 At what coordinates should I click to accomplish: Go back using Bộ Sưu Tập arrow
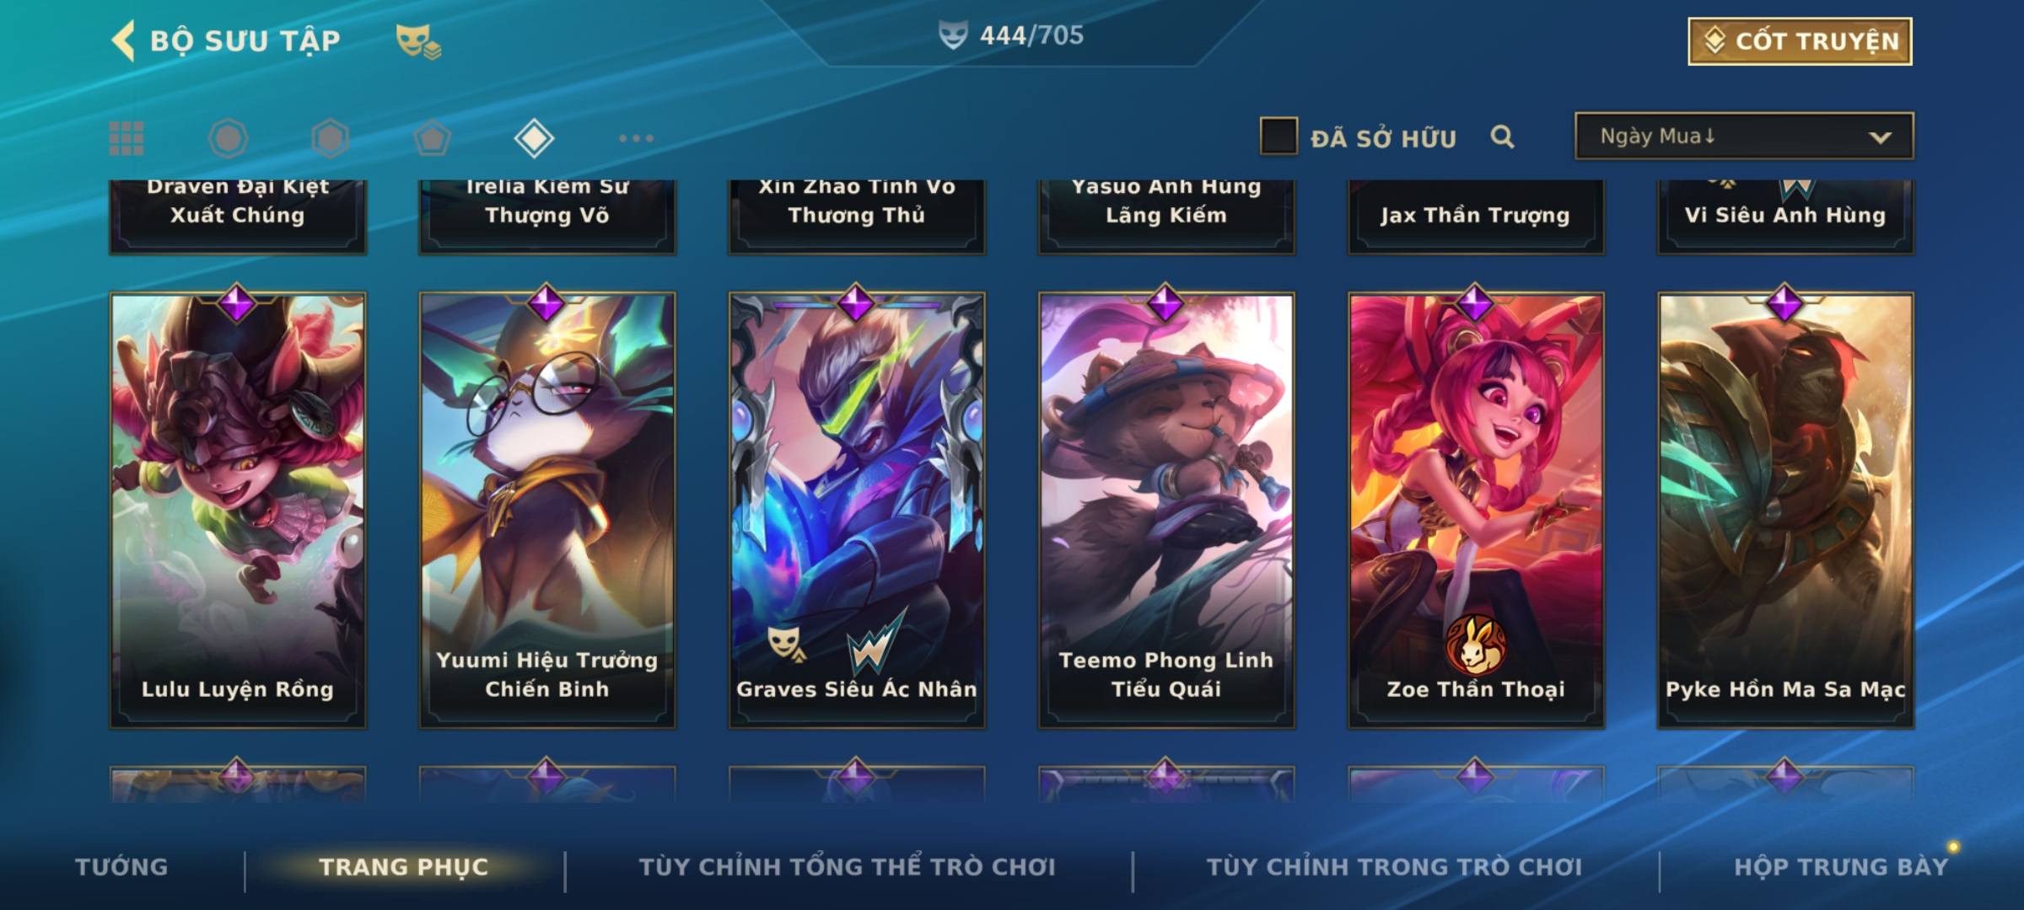123,40
